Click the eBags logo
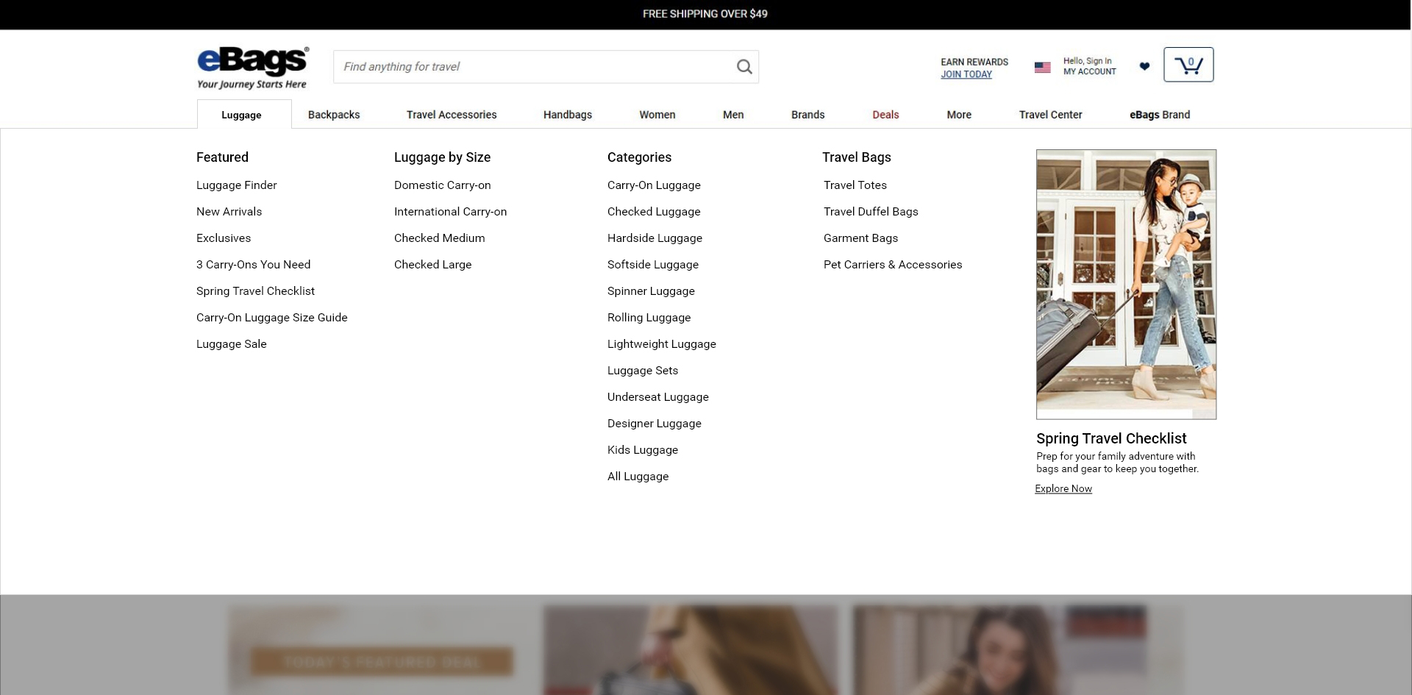 pos(253,68)
